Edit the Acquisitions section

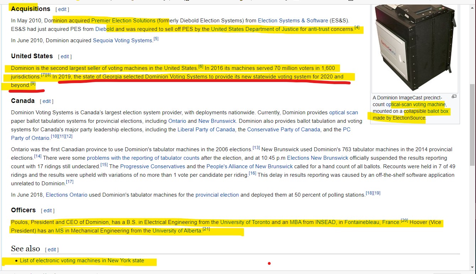(62, 10)
